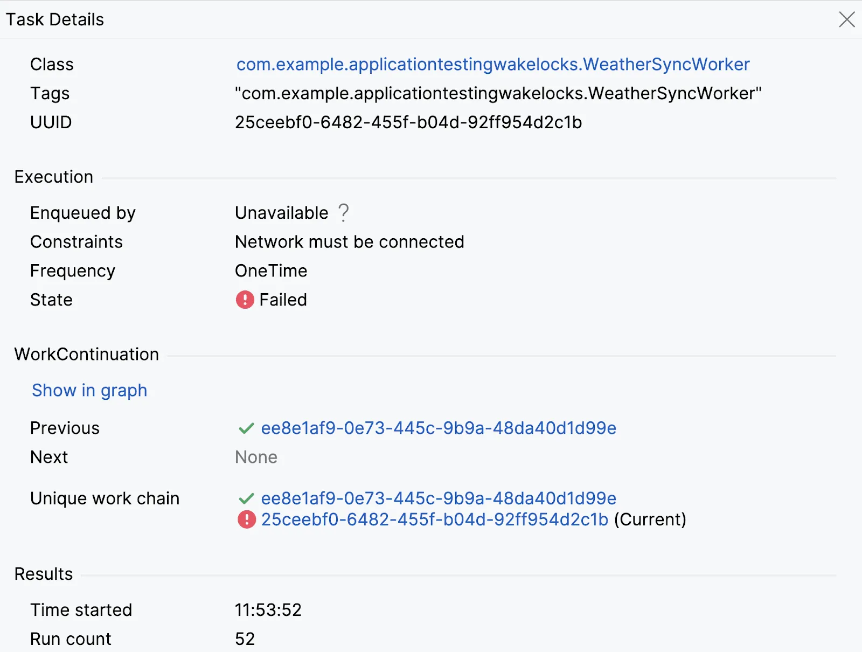
Task: Click the WorkContinuation section header
Action: coord(87,354)
